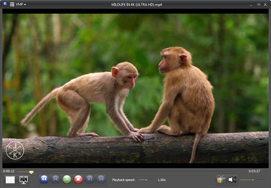Open the hamburger menu in title bar

coord(12,4)
